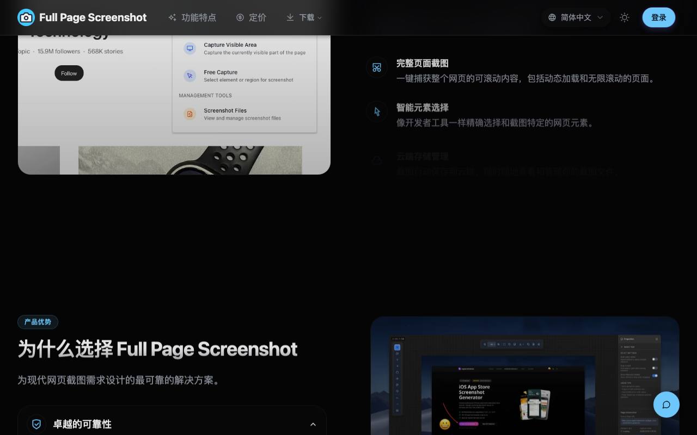Select Capture Visible Area option

tap(244, 48)
